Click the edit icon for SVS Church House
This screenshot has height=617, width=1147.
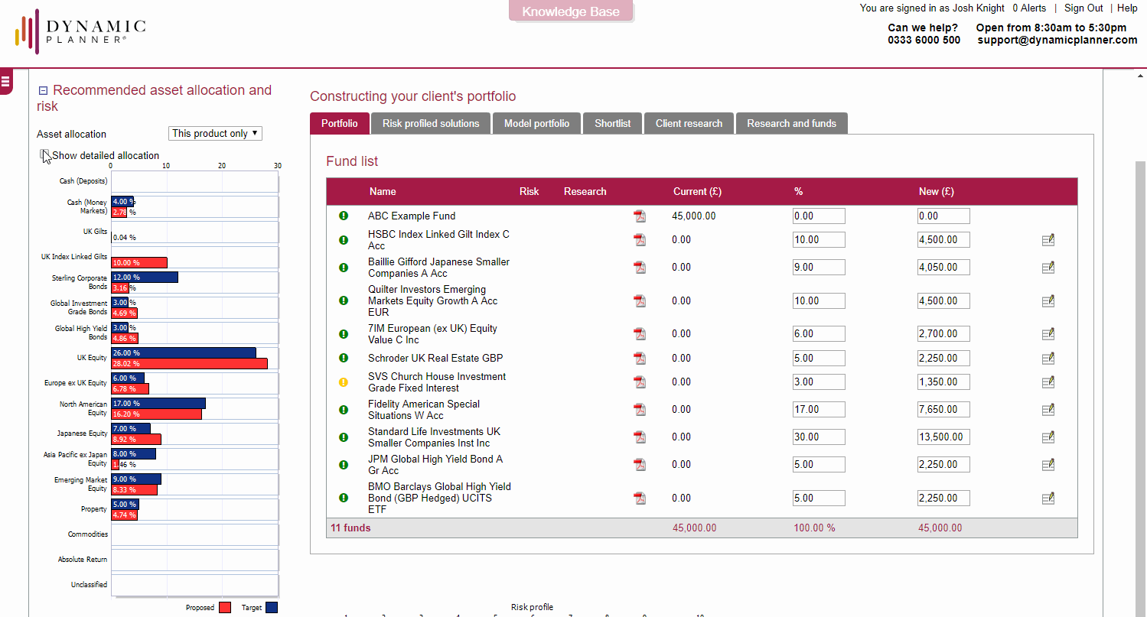coord(1048,382)
